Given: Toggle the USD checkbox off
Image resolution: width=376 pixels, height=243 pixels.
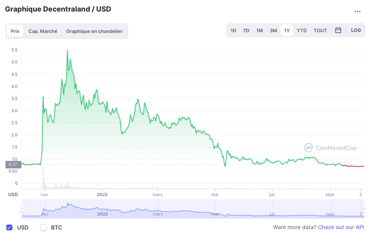Looking at the screenshot, I should [10, 227].
